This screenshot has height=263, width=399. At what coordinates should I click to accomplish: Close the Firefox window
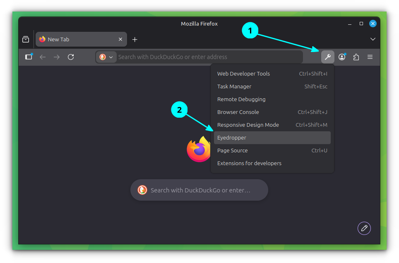[373, 24]
